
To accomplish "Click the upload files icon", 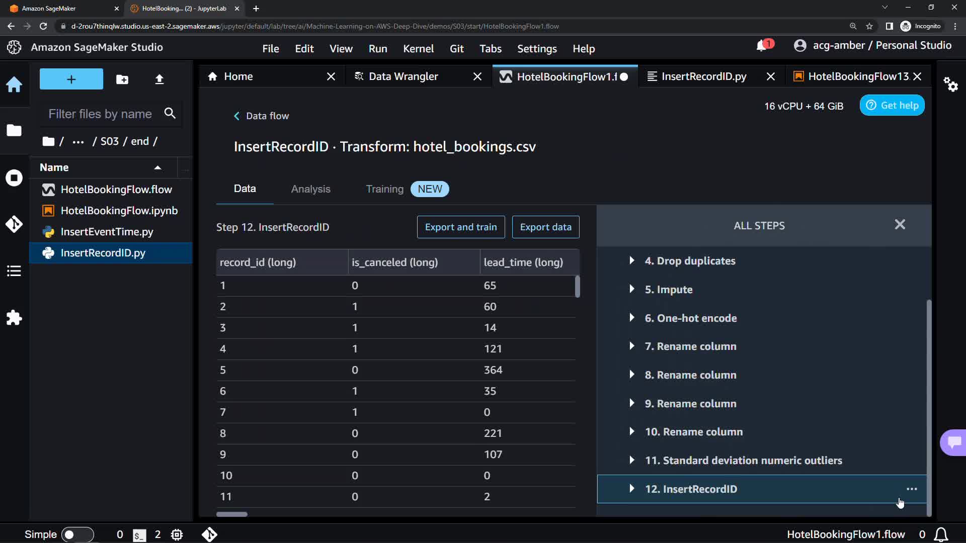I will coord(159,79).
